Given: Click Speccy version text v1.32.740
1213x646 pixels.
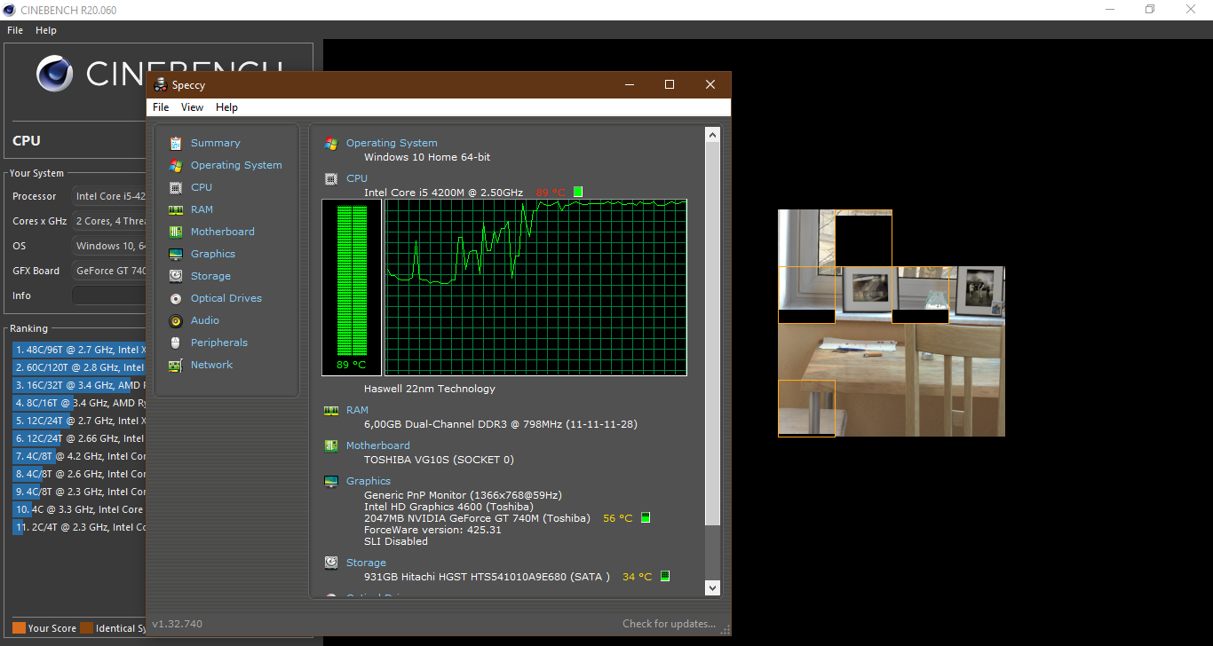Looking at the screenshot, I should click(x=177, y=624).
